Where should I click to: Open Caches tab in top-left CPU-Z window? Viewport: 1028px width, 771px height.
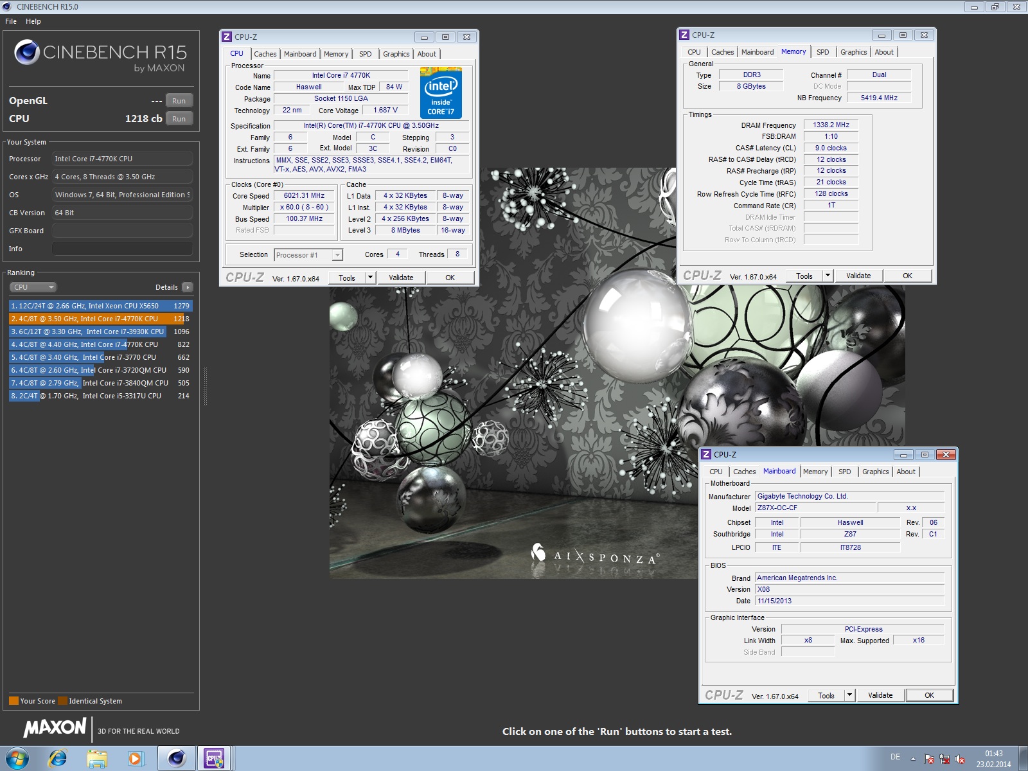click(x=265, y=54)
